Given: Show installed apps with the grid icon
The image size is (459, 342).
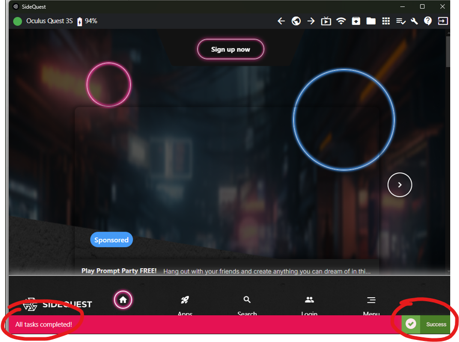Looking at the screenshot, I should 386,21.
